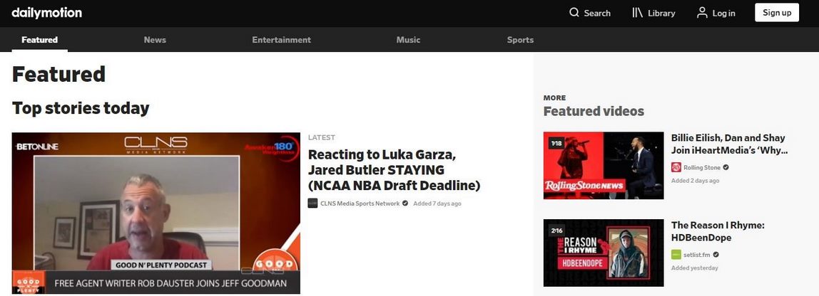Click verified badge beside CLNS Media Sports Network
The image size is (819, 296).
pyautogui.click(x=405, y=203)
